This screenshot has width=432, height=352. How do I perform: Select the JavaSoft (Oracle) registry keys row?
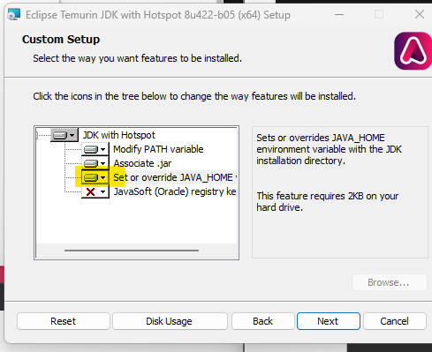click(x=175, y=191)
